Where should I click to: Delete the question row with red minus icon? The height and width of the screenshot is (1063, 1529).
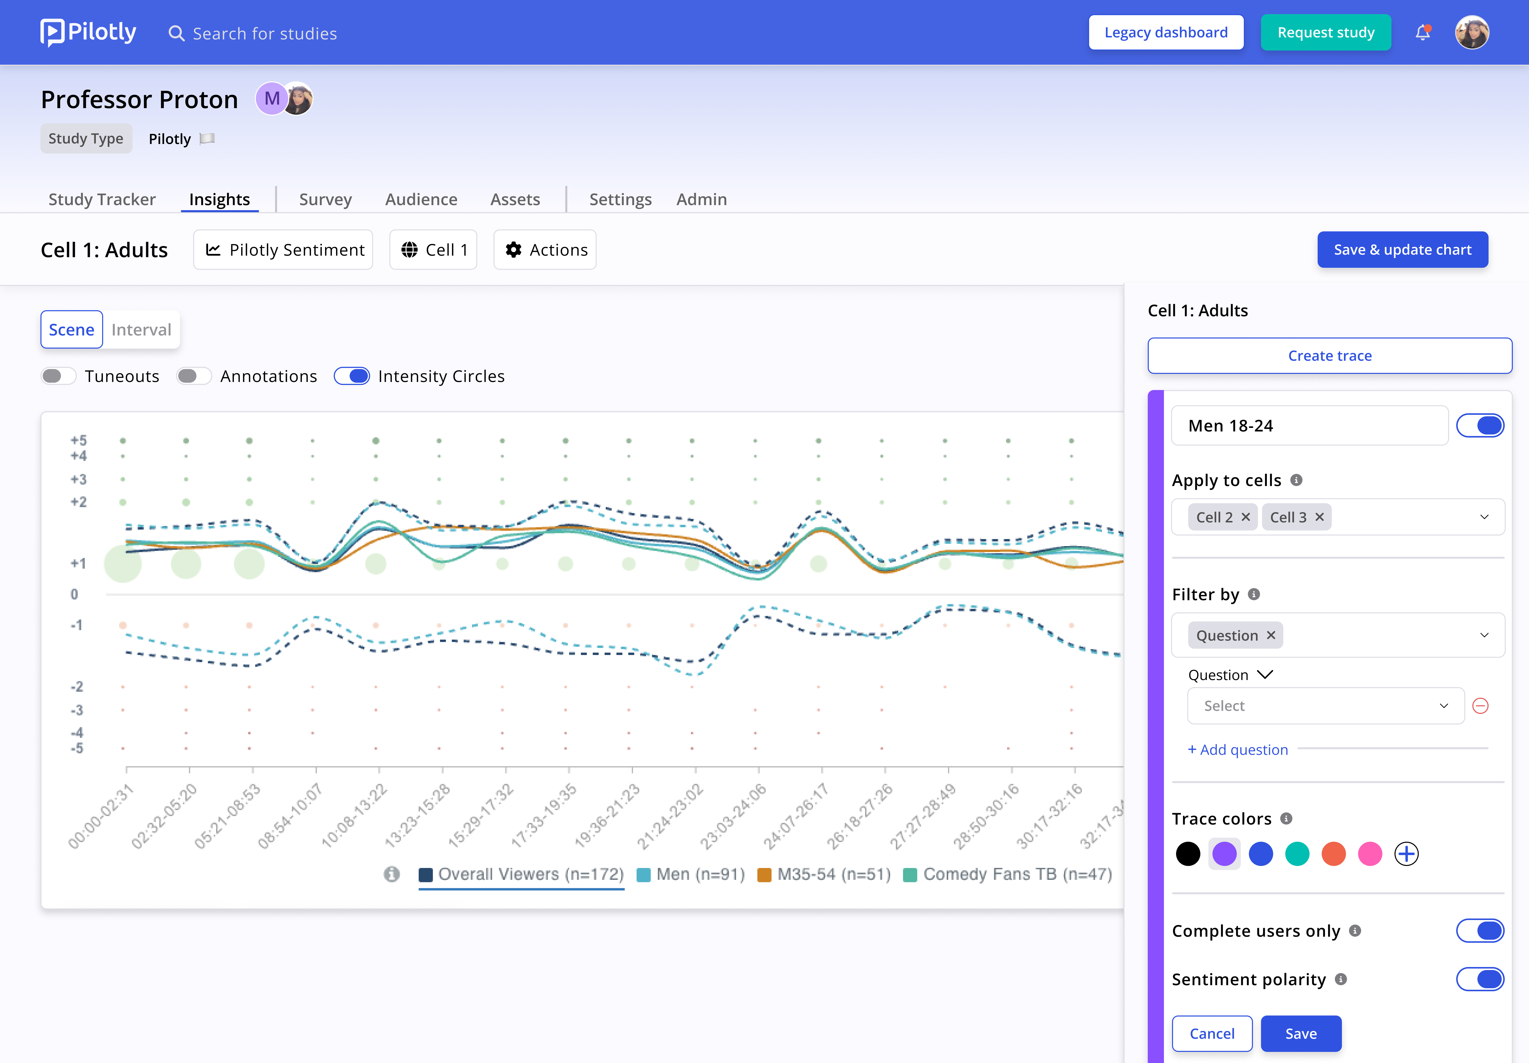1480,706
